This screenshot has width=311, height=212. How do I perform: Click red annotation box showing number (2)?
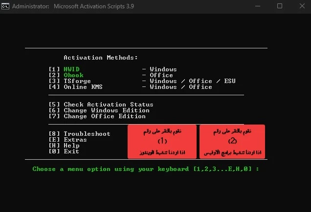tap(232, 142)
